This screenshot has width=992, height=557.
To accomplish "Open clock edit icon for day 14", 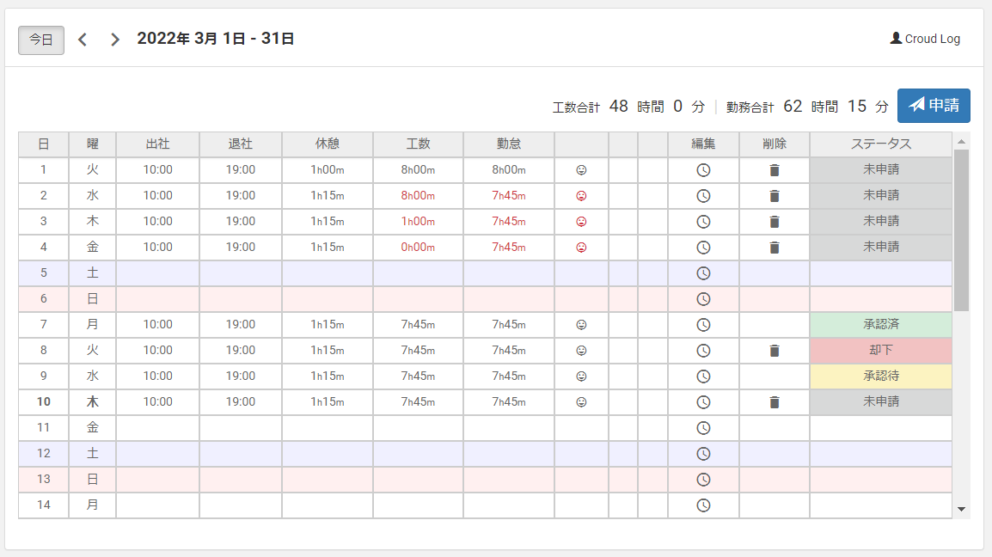I will 703,505.
